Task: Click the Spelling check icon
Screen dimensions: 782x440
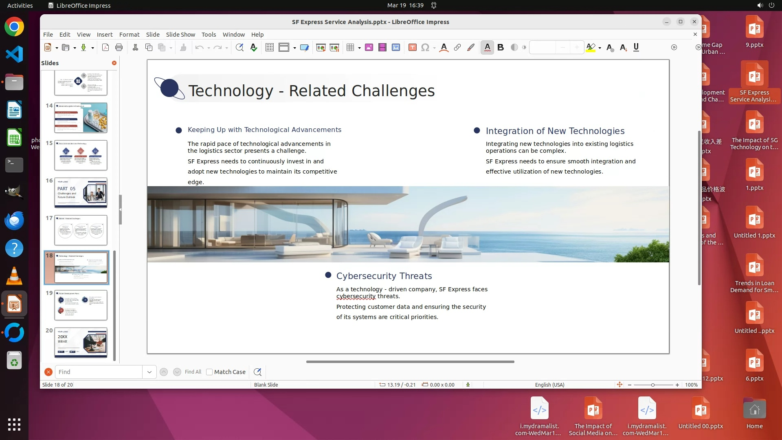Action: [x=254, y=48]
